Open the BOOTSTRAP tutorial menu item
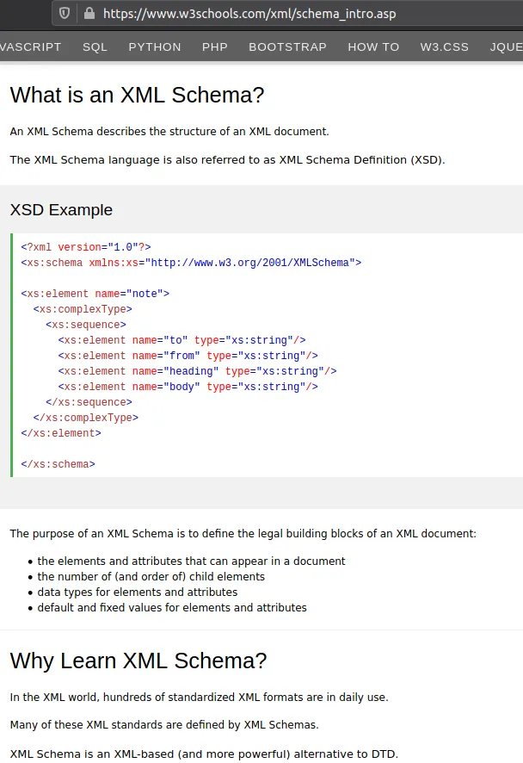523x763 pixels. point(288,47)
